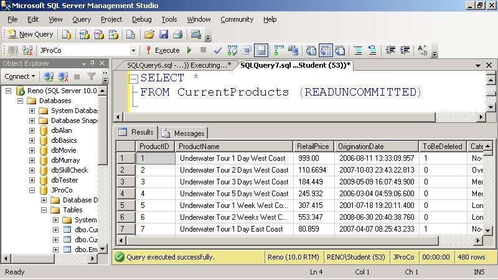Specify values for template parameters

coord(423,50)
